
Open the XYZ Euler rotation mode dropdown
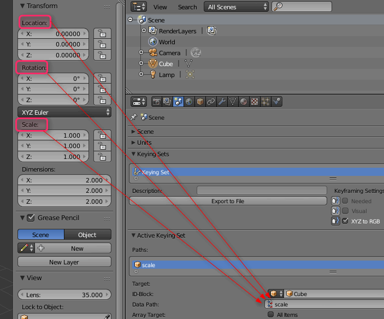[x=64, y=113]
